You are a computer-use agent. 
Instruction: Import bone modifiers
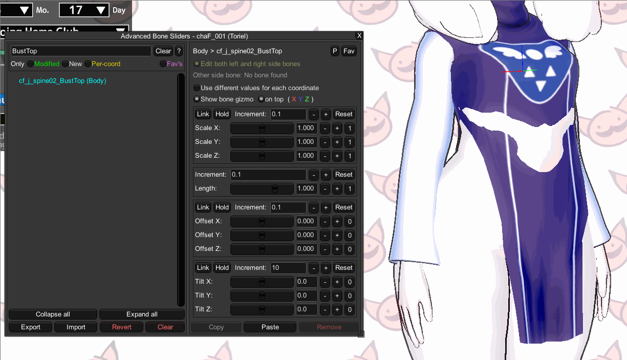pos(76,327)
